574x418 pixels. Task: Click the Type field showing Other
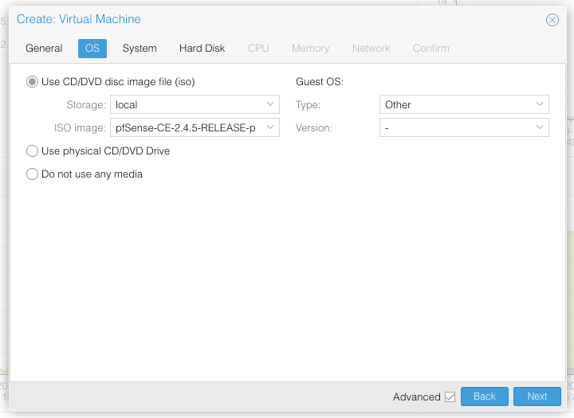pyautogui.click(x=454, y=104)
